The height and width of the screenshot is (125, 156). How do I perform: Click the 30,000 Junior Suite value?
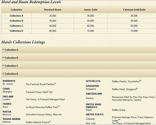click(90, 16)
